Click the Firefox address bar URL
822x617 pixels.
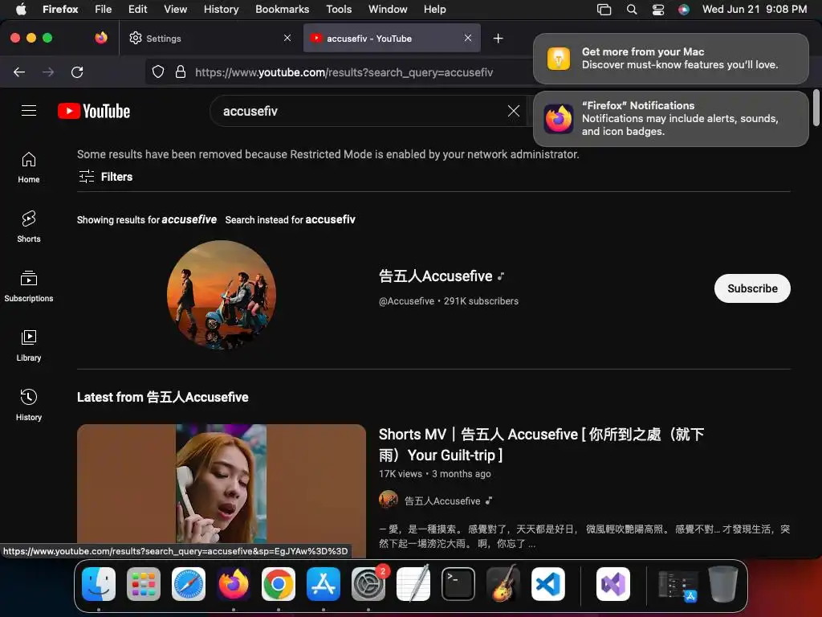(x=344, y=72)
